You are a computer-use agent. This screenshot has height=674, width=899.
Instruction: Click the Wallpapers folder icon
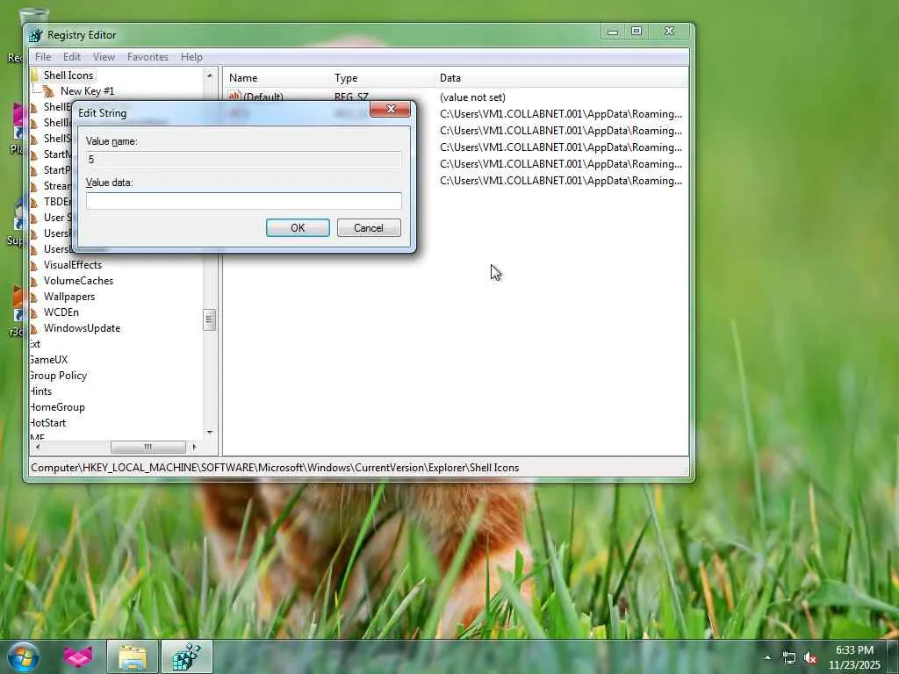pyautogui.click(x=34, y=297)
